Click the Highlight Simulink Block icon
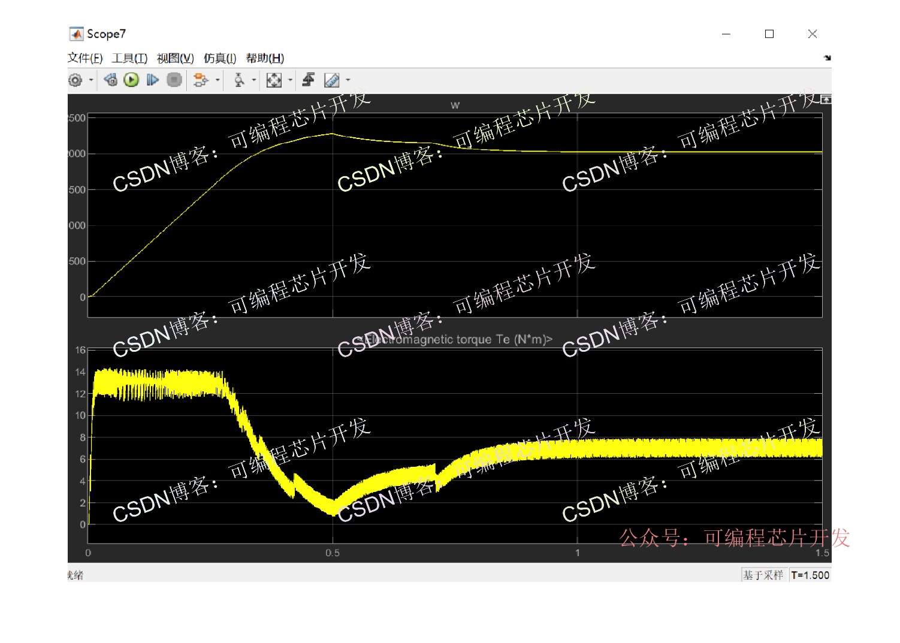The image size is (900, 643). point(201,80)
